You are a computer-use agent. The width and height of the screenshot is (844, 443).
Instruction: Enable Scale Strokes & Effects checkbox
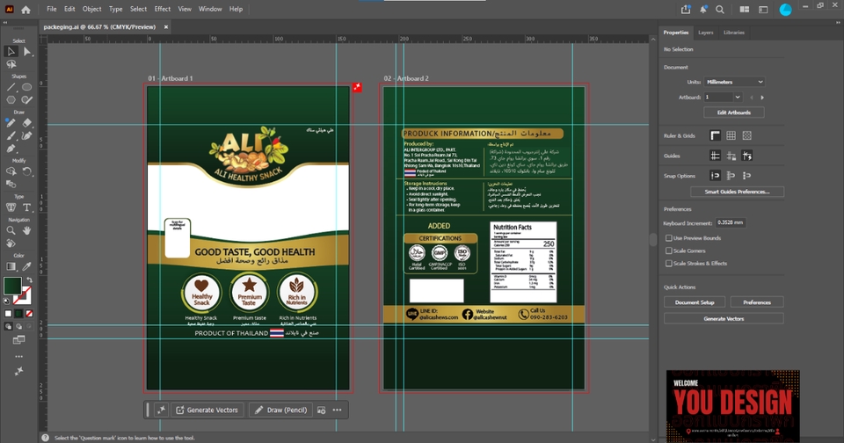668,264
